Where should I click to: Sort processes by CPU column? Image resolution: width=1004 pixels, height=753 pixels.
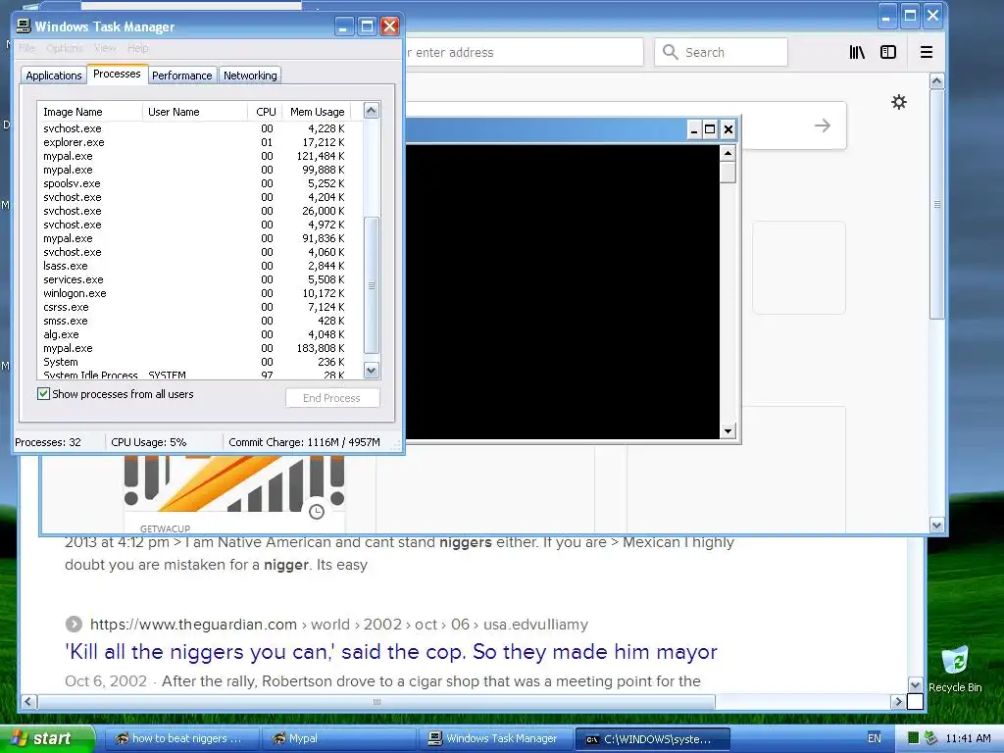pyautogui.click(x=265, y=112)
